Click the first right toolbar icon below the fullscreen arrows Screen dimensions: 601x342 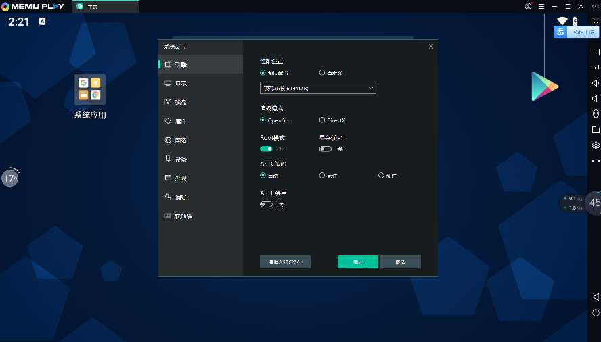596,51
